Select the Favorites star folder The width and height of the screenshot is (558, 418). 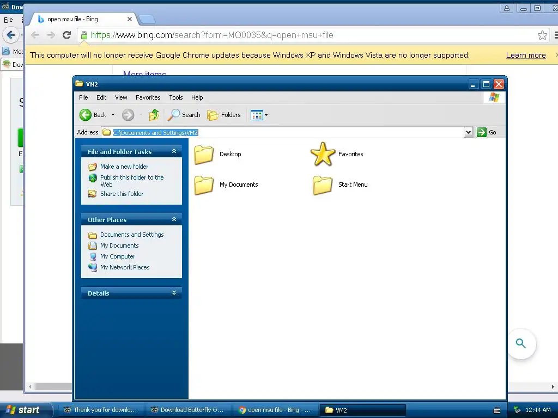coord(323,154)
